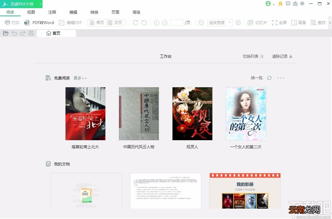Click the title text 摇着轮椅上北大

click(x=85, y=147)
